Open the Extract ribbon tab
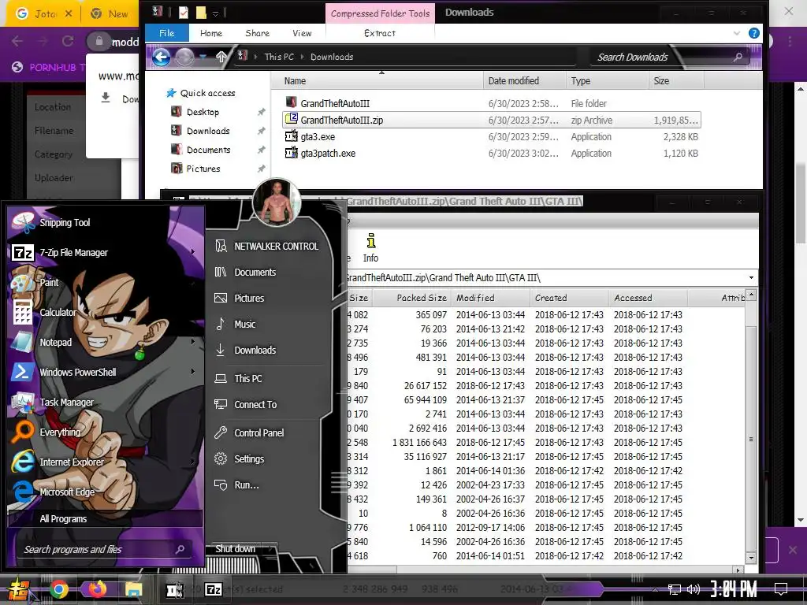 [x=380, y=33]
